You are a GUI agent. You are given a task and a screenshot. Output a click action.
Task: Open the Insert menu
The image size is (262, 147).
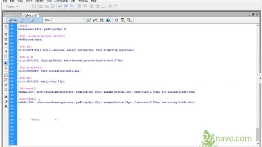click(x=29, y=1)
